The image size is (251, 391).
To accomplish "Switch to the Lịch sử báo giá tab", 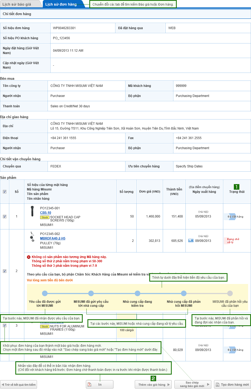I will pos(21,4).
